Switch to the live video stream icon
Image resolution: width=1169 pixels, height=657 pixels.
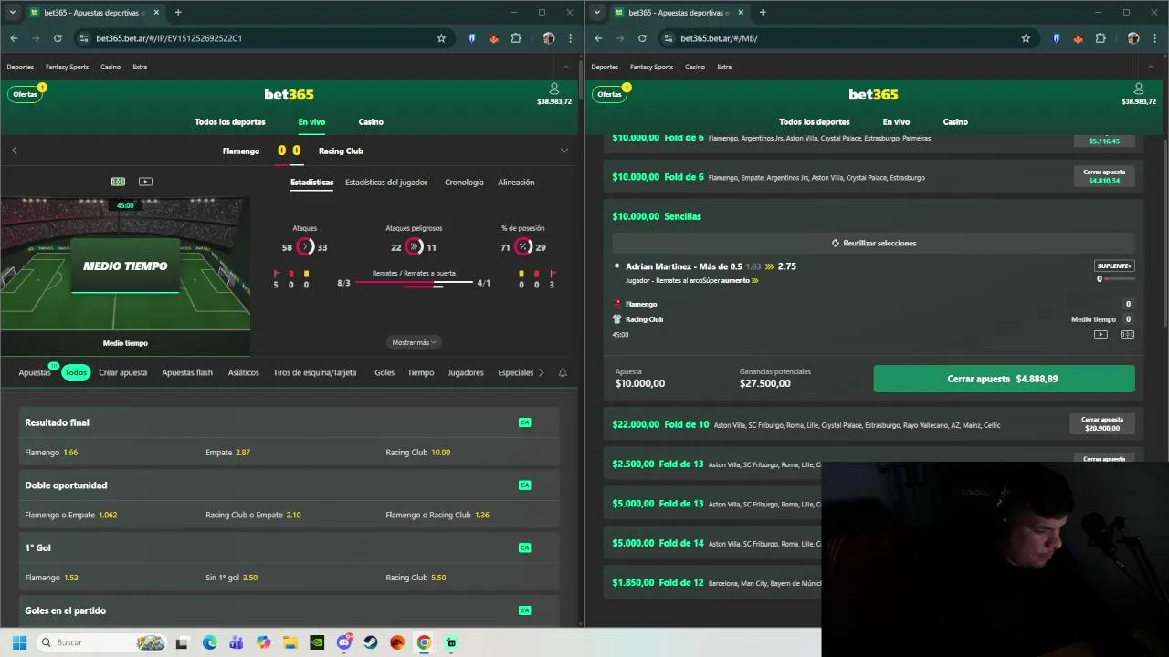pyautogui.click(x=145, y=182)
